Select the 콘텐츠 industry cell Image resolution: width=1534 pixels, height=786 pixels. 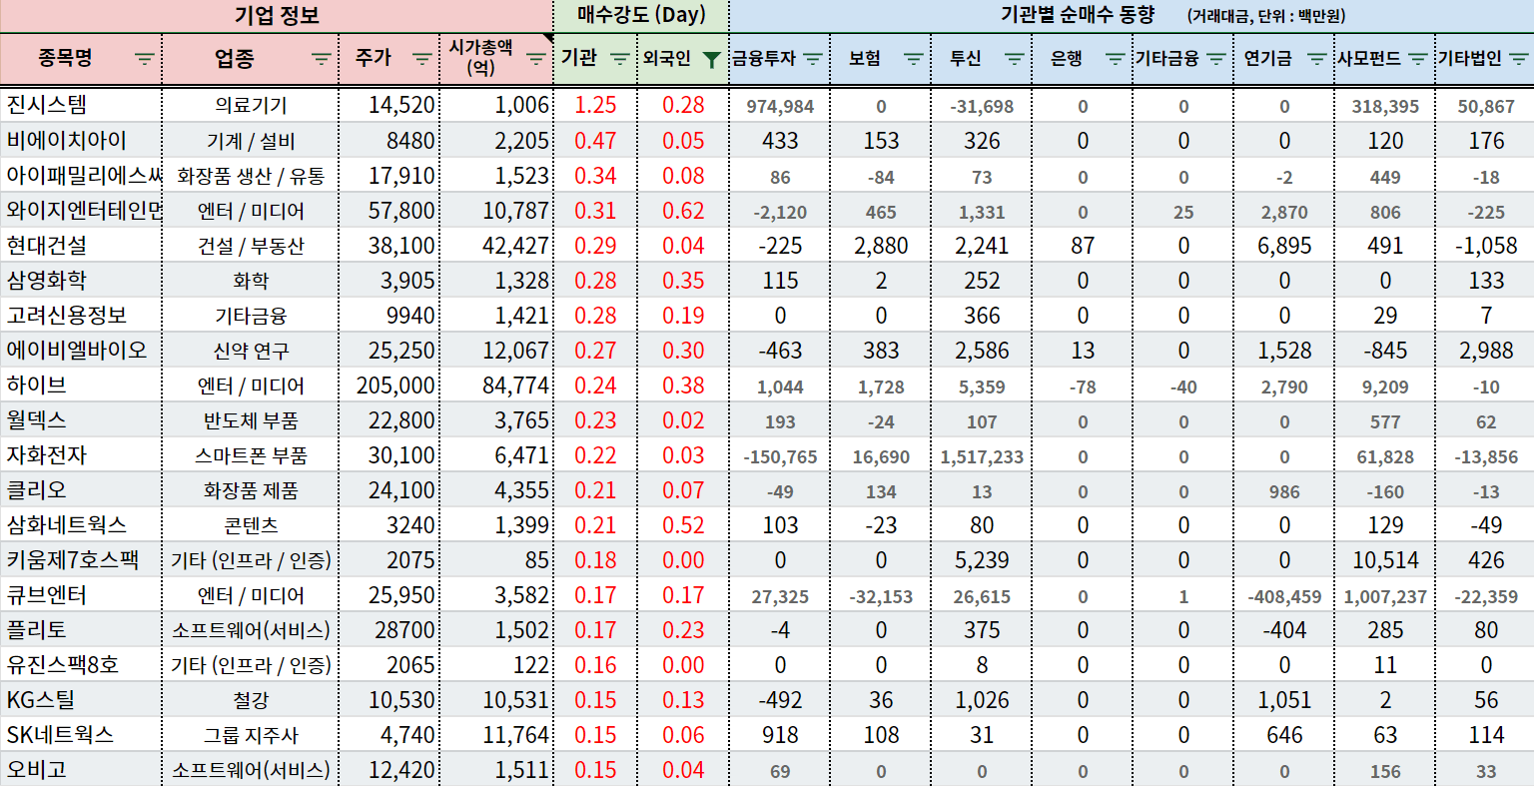250,524
